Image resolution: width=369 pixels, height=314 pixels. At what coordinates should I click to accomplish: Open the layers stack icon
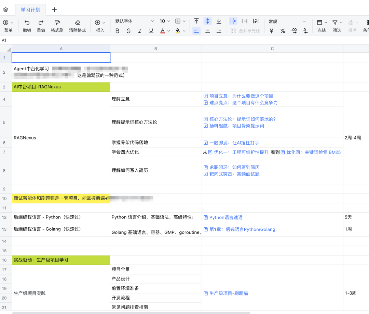pyautogui.click(x=6, y=10)
